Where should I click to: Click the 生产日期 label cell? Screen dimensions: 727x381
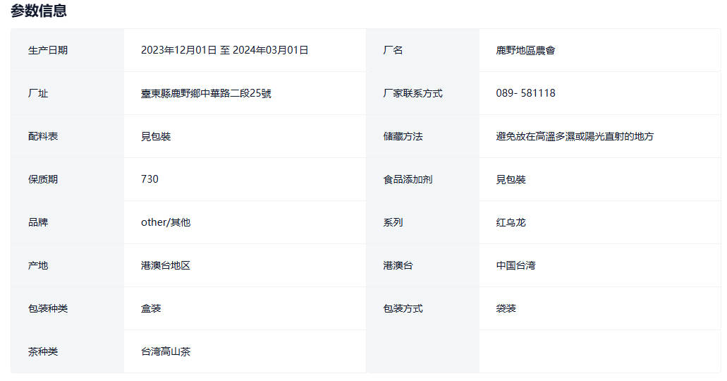pyautogui.click(x=48, y=50)
